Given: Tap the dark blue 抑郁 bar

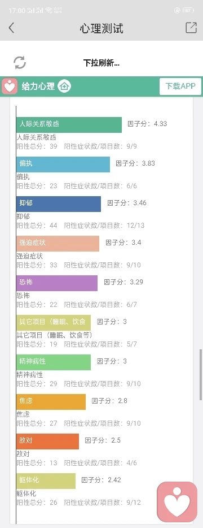Looking at the screenshot, I should (59, 204).
